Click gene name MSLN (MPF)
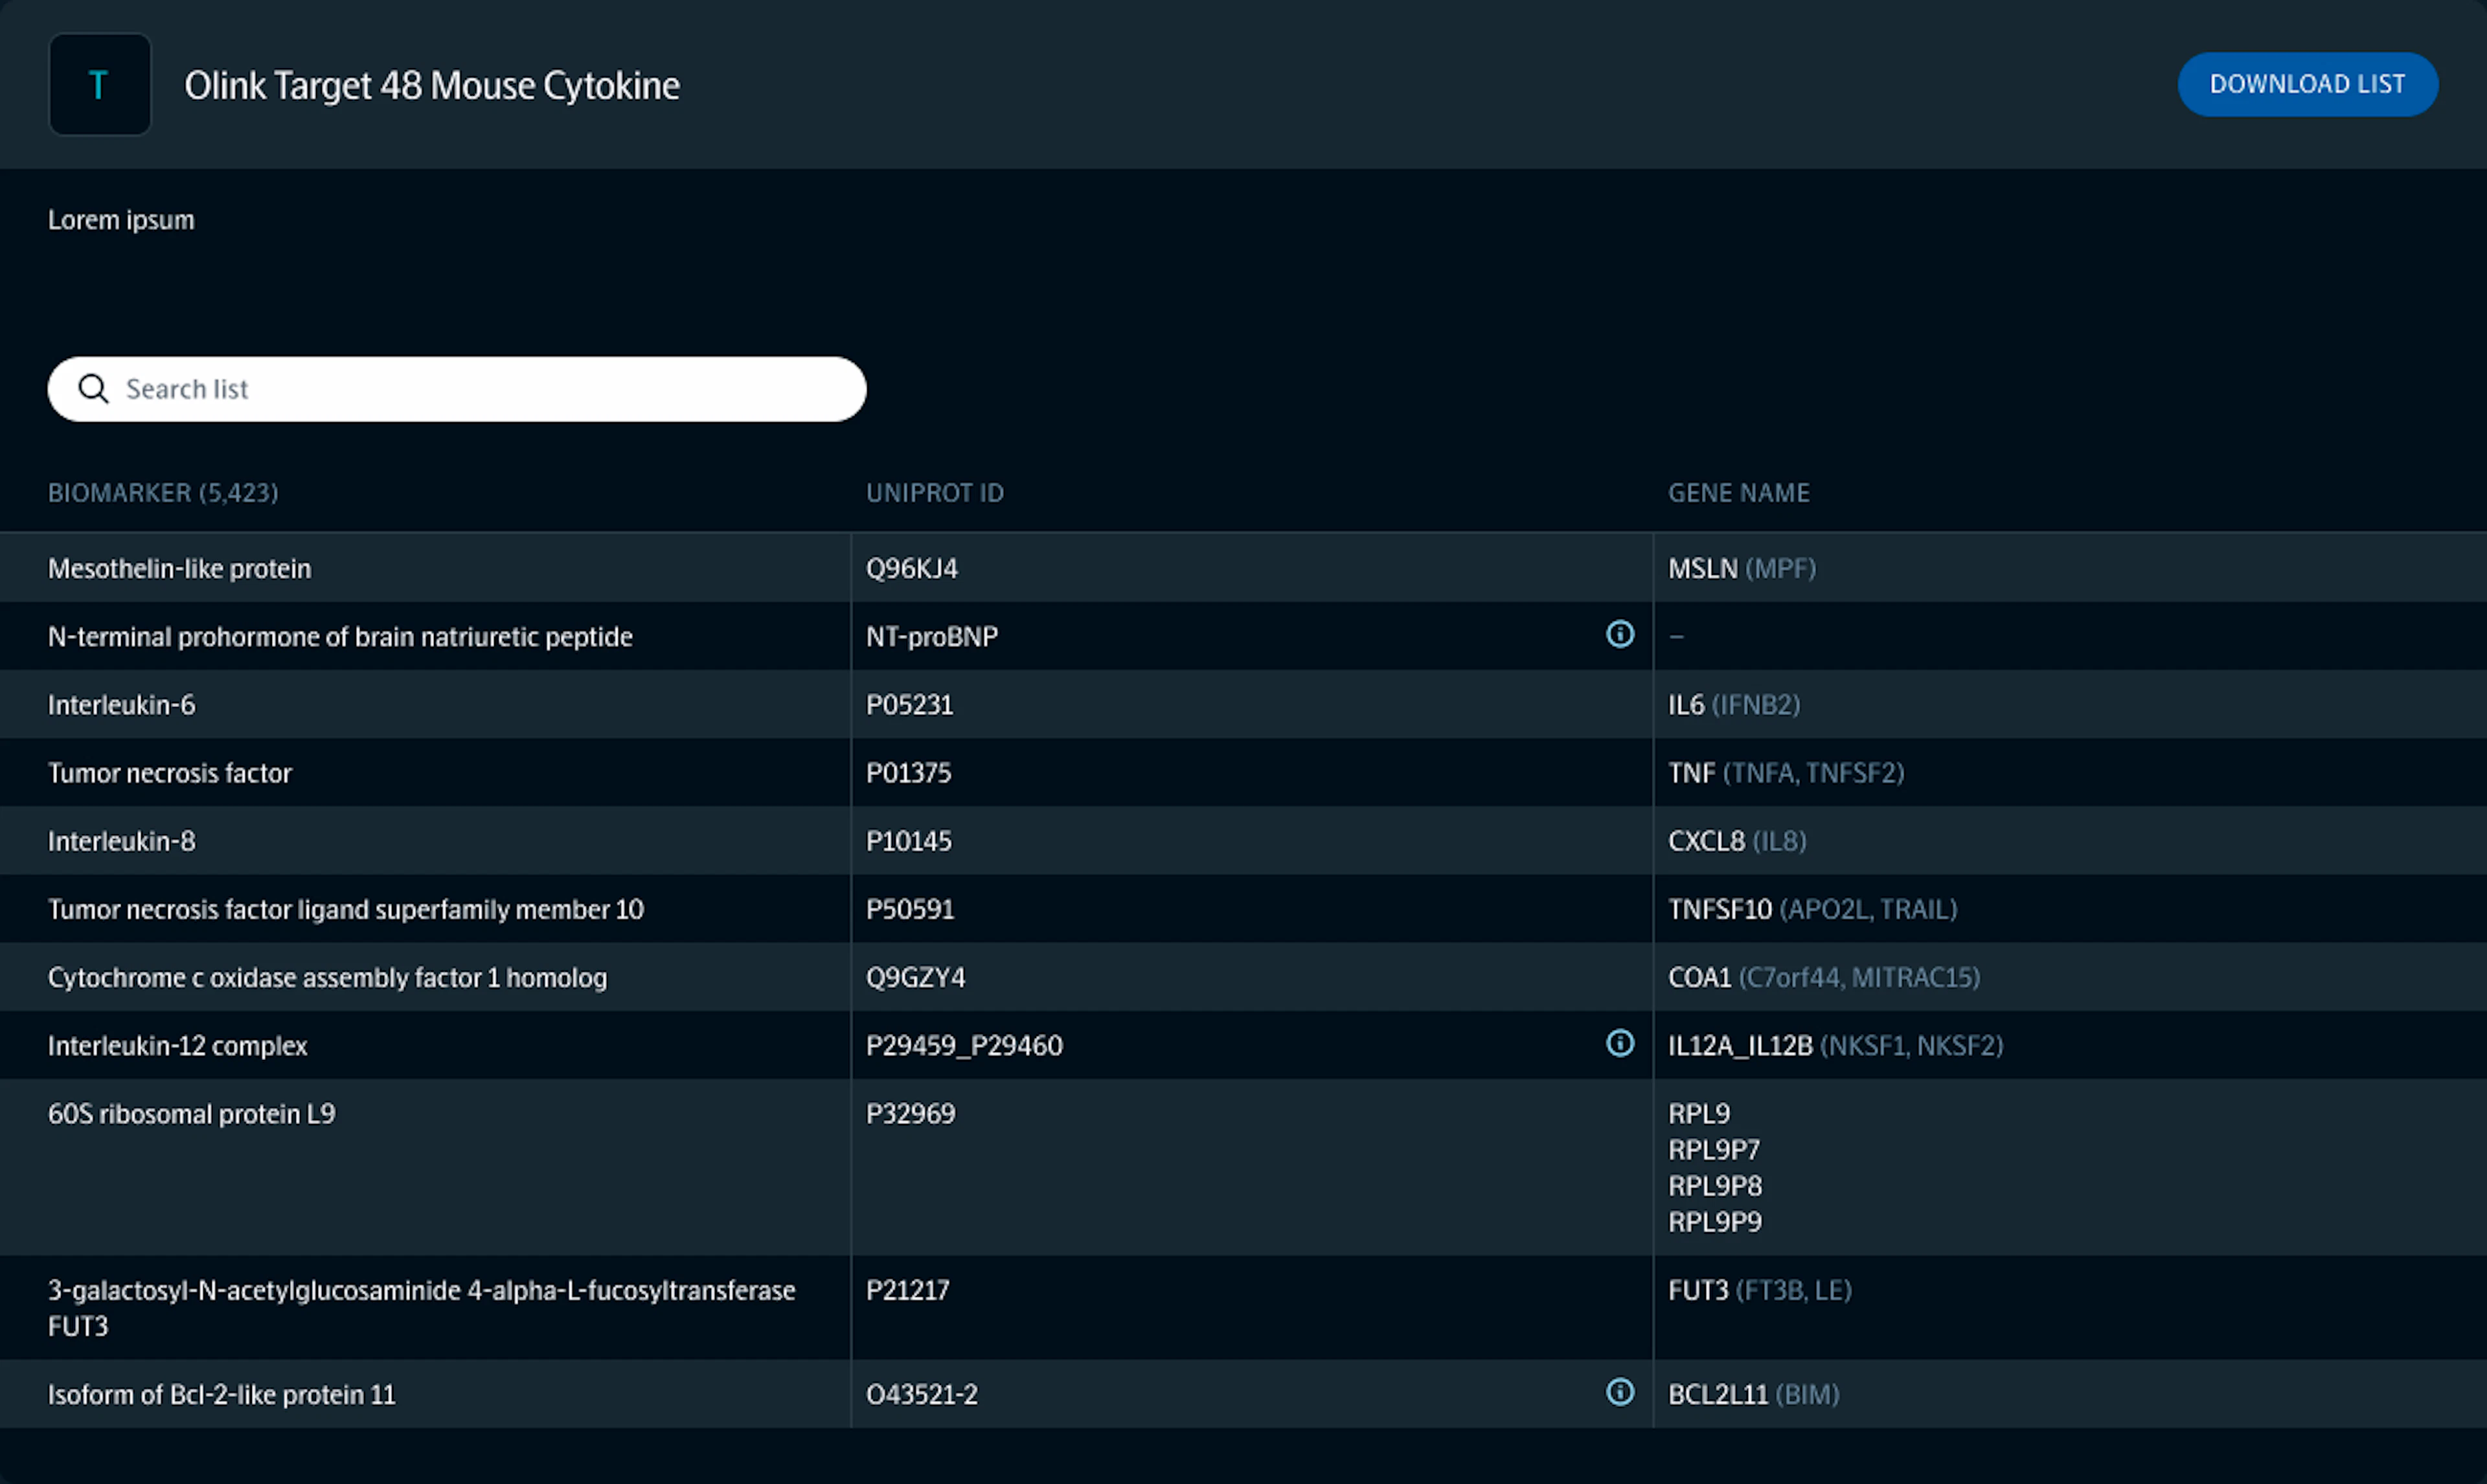The width and height of the screenshot is (2487, 1484). pyautogui.click(x=1742, y=569)
